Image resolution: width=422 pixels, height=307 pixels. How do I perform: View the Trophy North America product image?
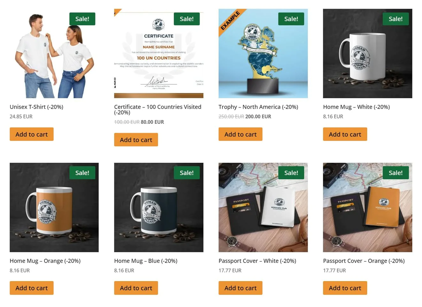point(263,53)
